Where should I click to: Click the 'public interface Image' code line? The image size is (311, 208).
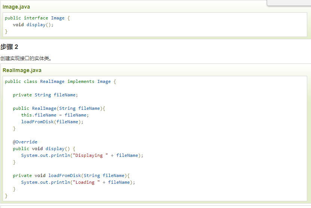click(x=37, y=18)
